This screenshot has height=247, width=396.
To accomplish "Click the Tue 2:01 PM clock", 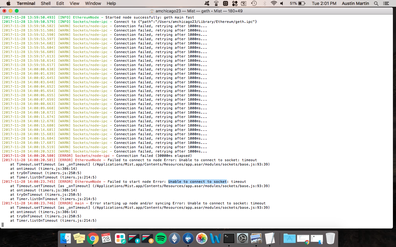I will (x=324, y=3).
